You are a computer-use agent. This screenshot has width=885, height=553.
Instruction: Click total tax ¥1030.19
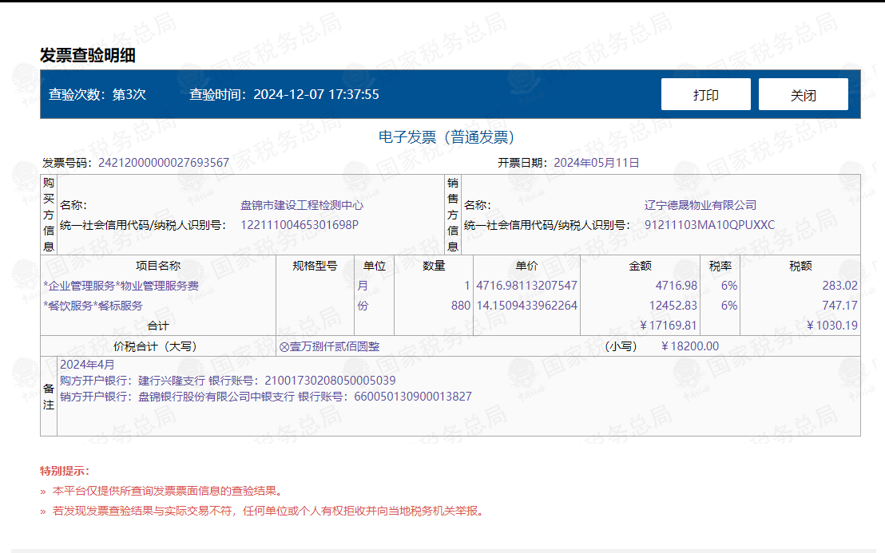[x=832, y=326]
